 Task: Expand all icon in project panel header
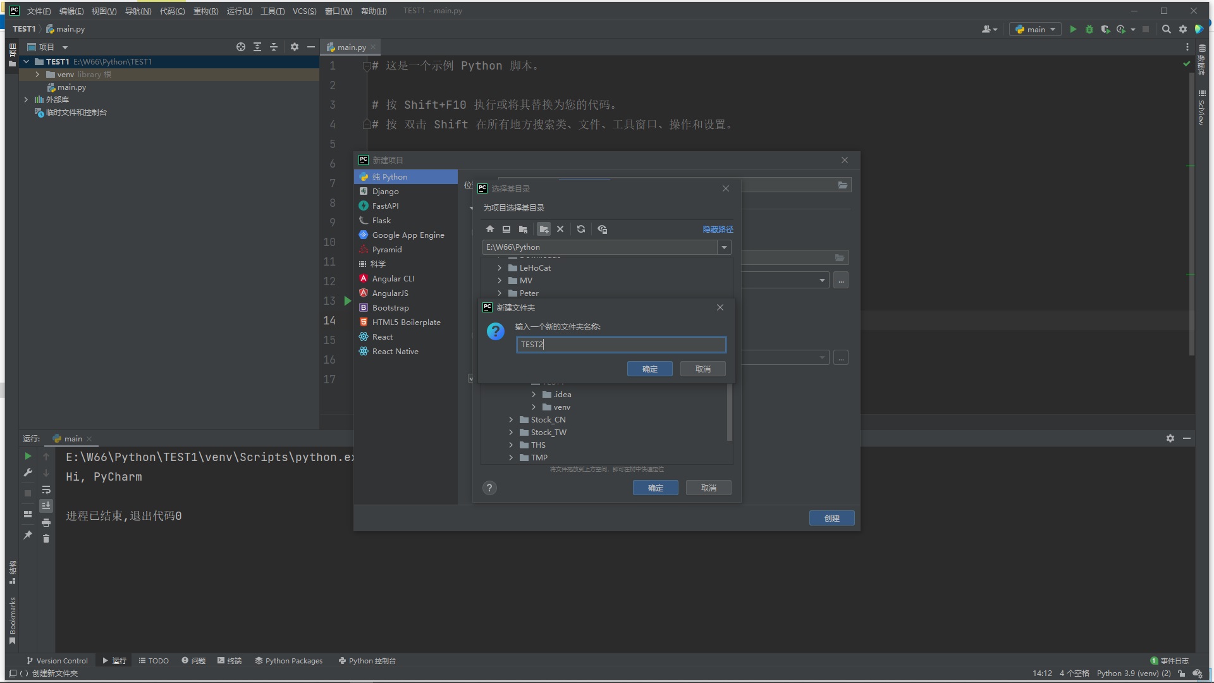pyautogui.click(x=257, y=47)
